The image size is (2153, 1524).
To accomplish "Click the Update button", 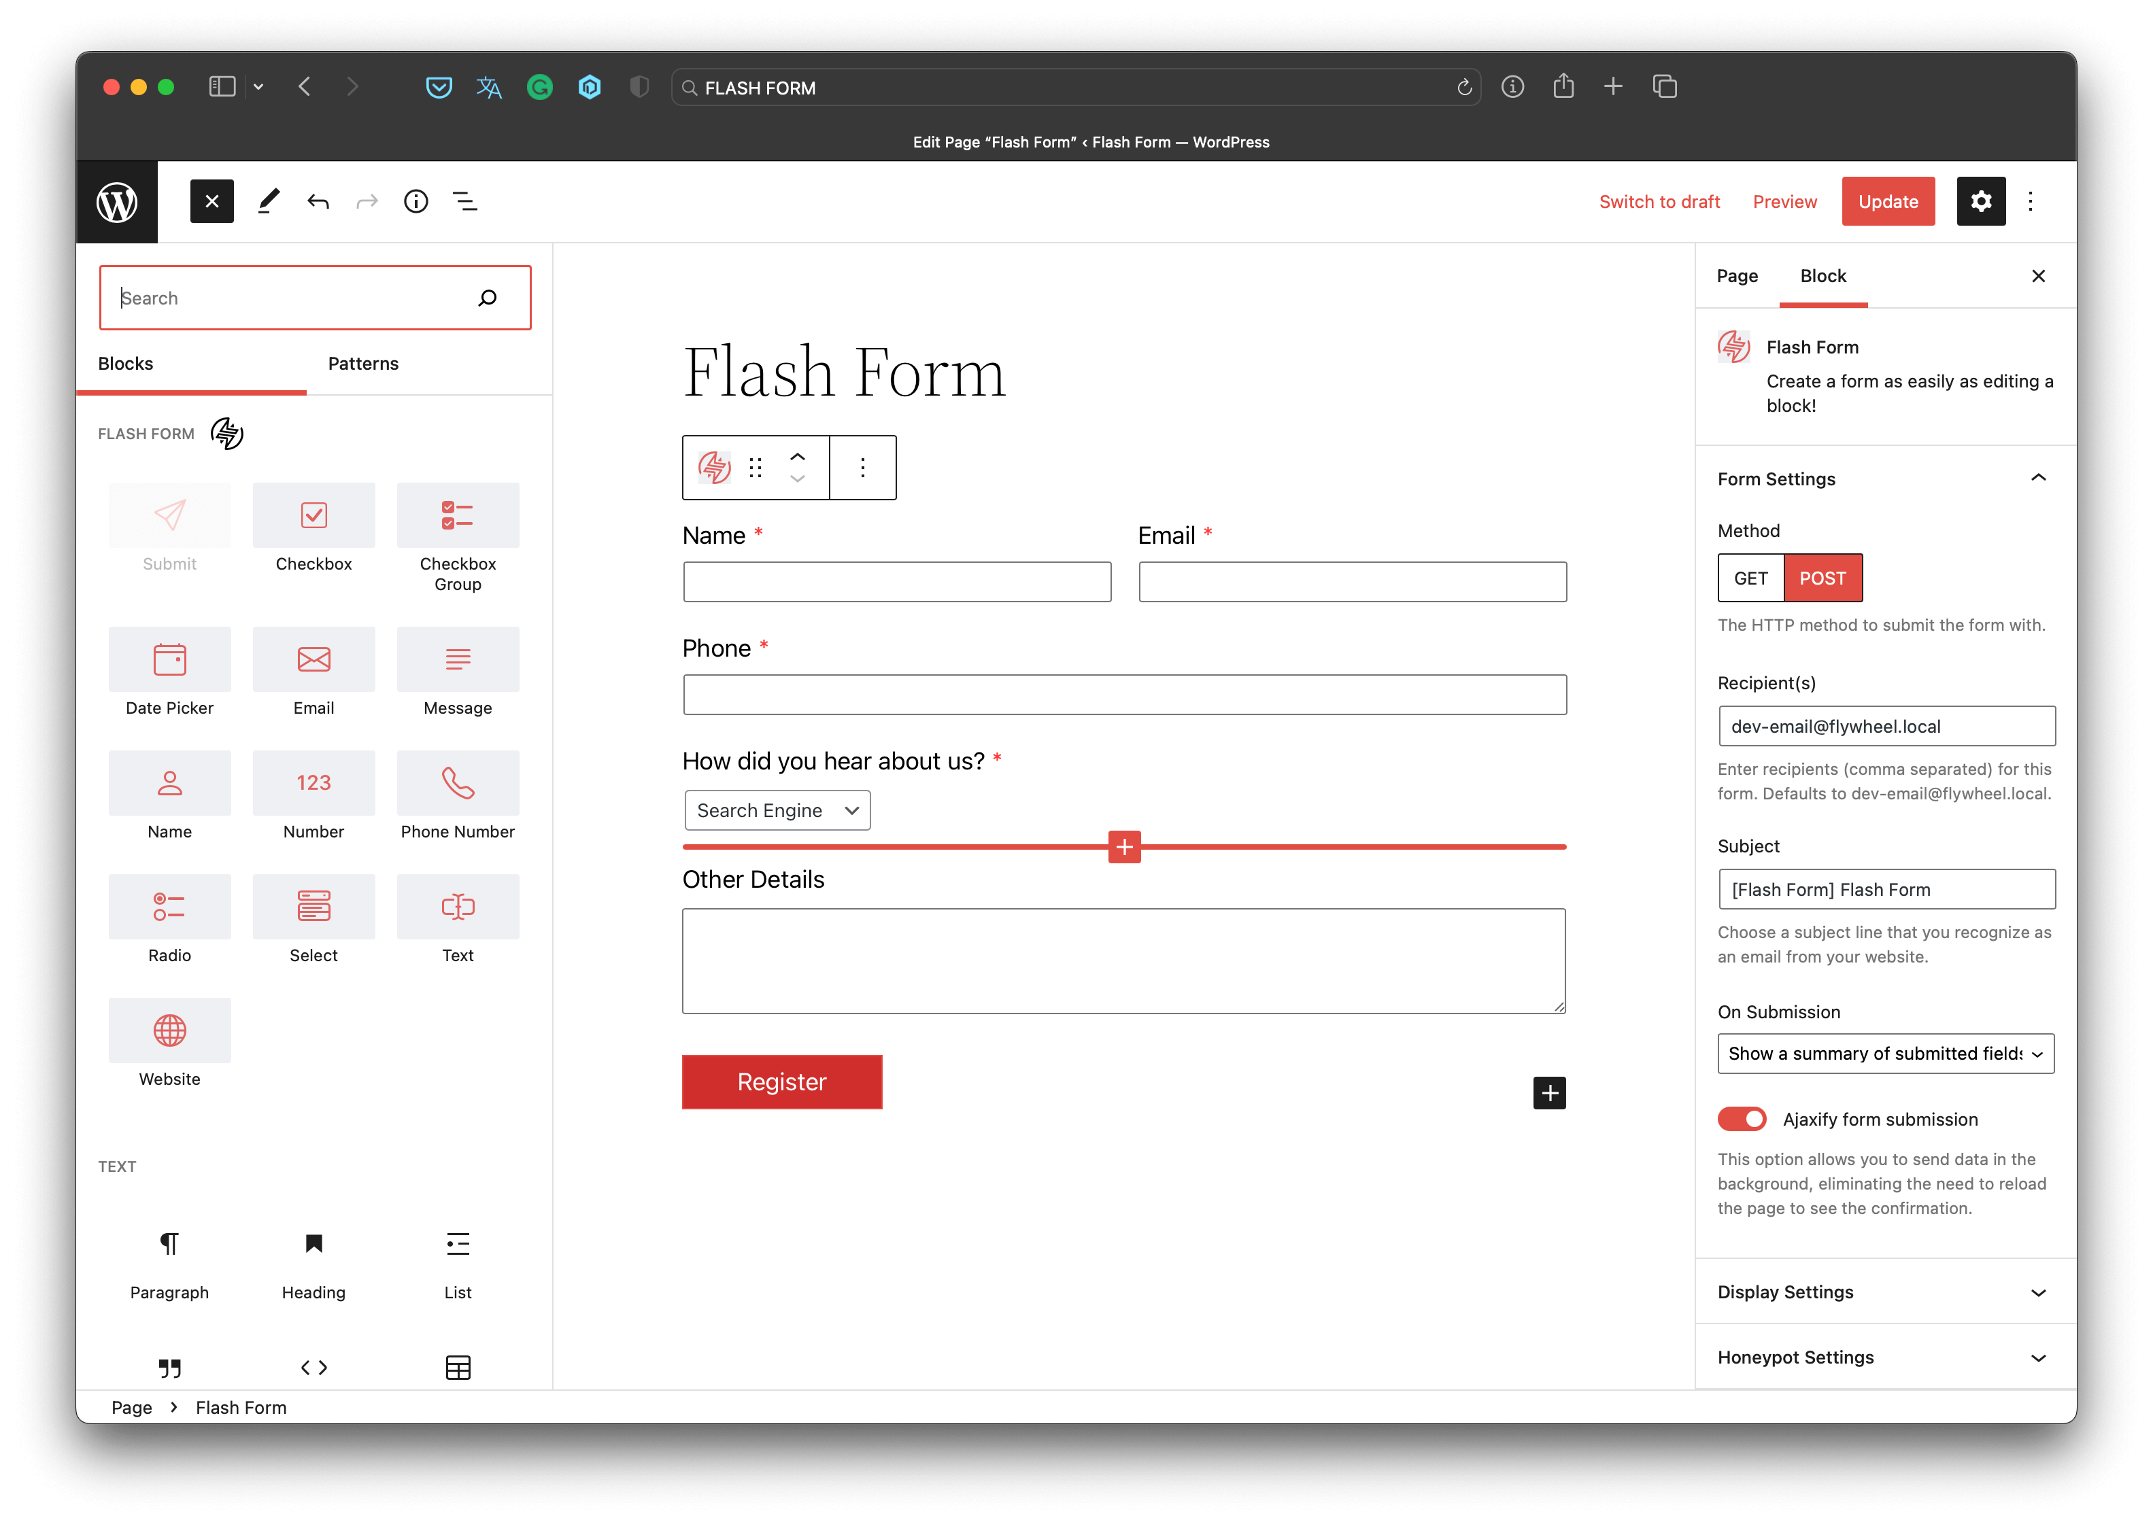I will coord(1888,202).
